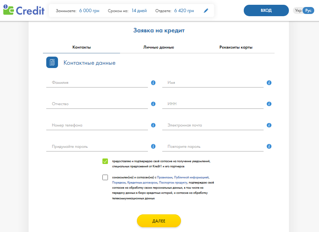Show info for Номер телефона field
Screen dimensions: 319x232
(153, 125)
